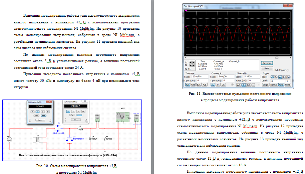305x174 pixels.
Task: Click the XMM2 multimeter symbol on schematic
Action: pyautogui.click(x=97, y=119)
